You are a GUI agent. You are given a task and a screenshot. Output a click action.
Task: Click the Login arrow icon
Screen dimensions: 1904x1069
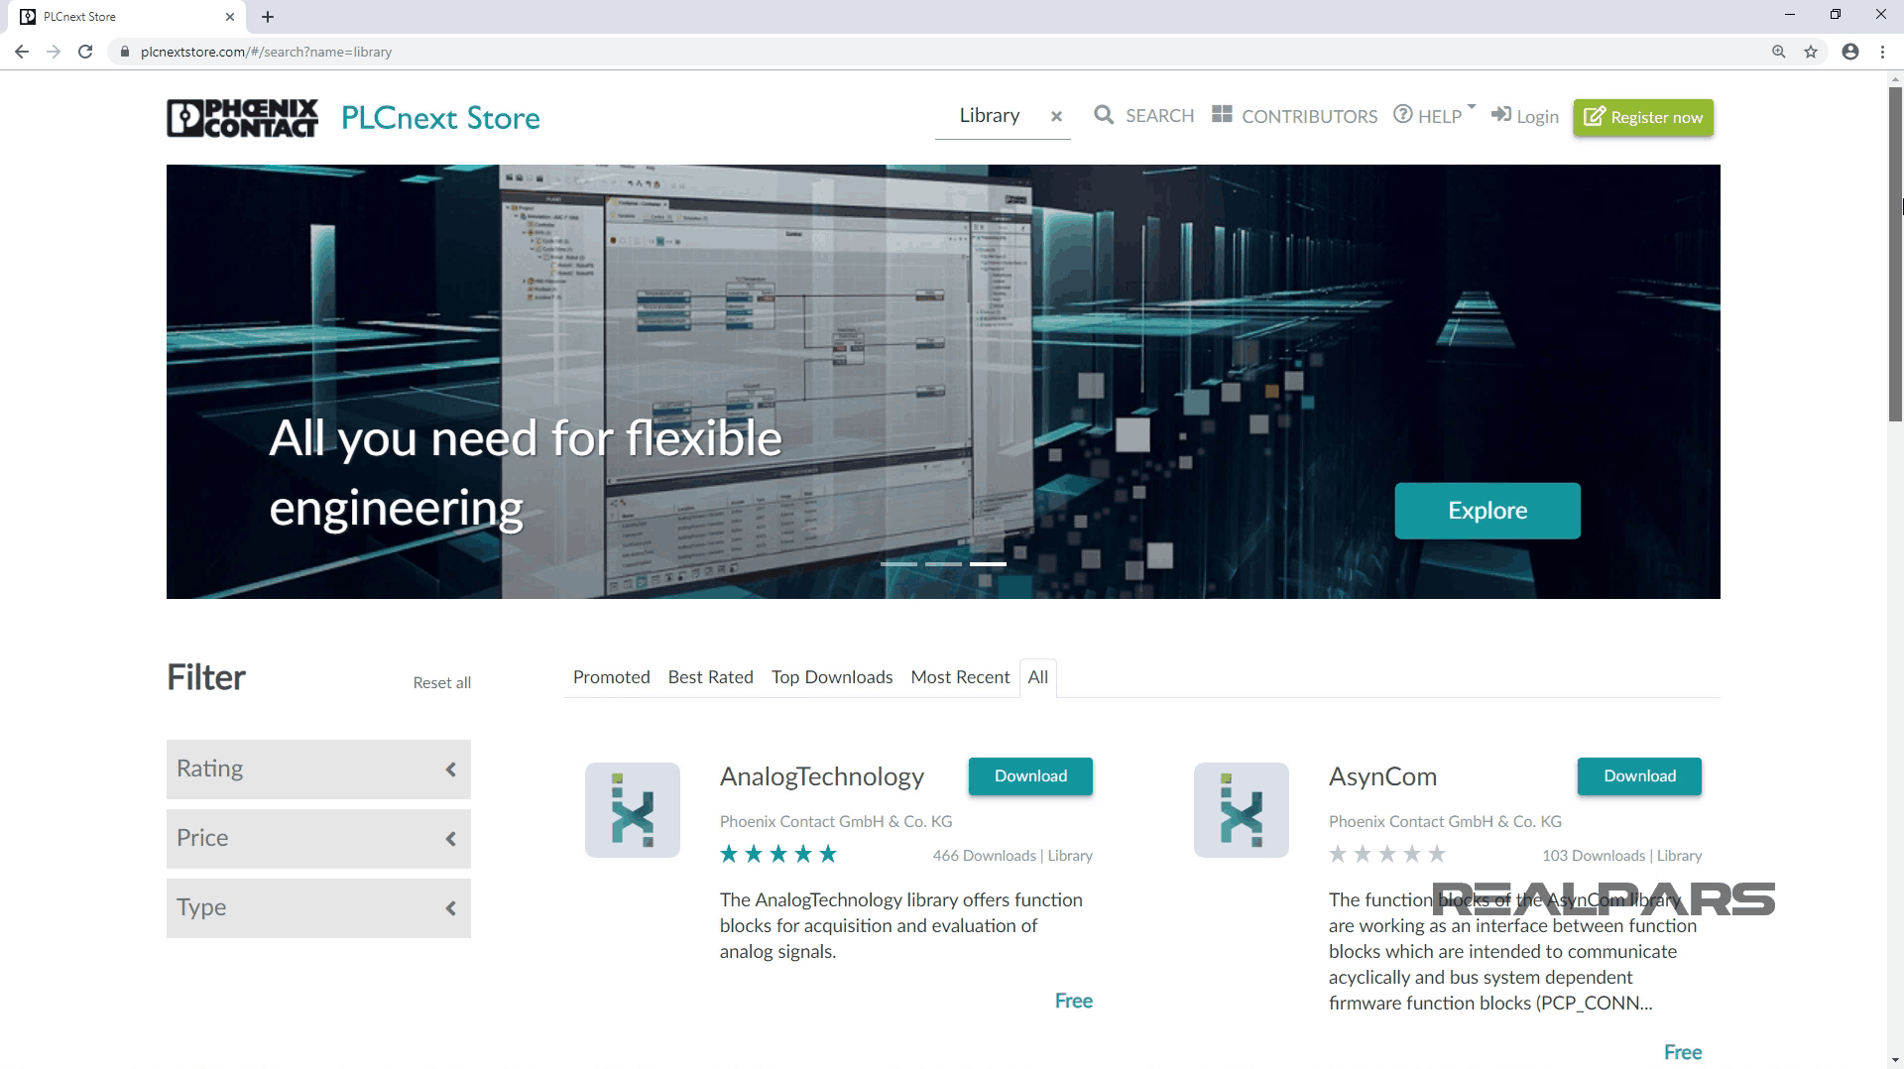(x=1500, y=114)
